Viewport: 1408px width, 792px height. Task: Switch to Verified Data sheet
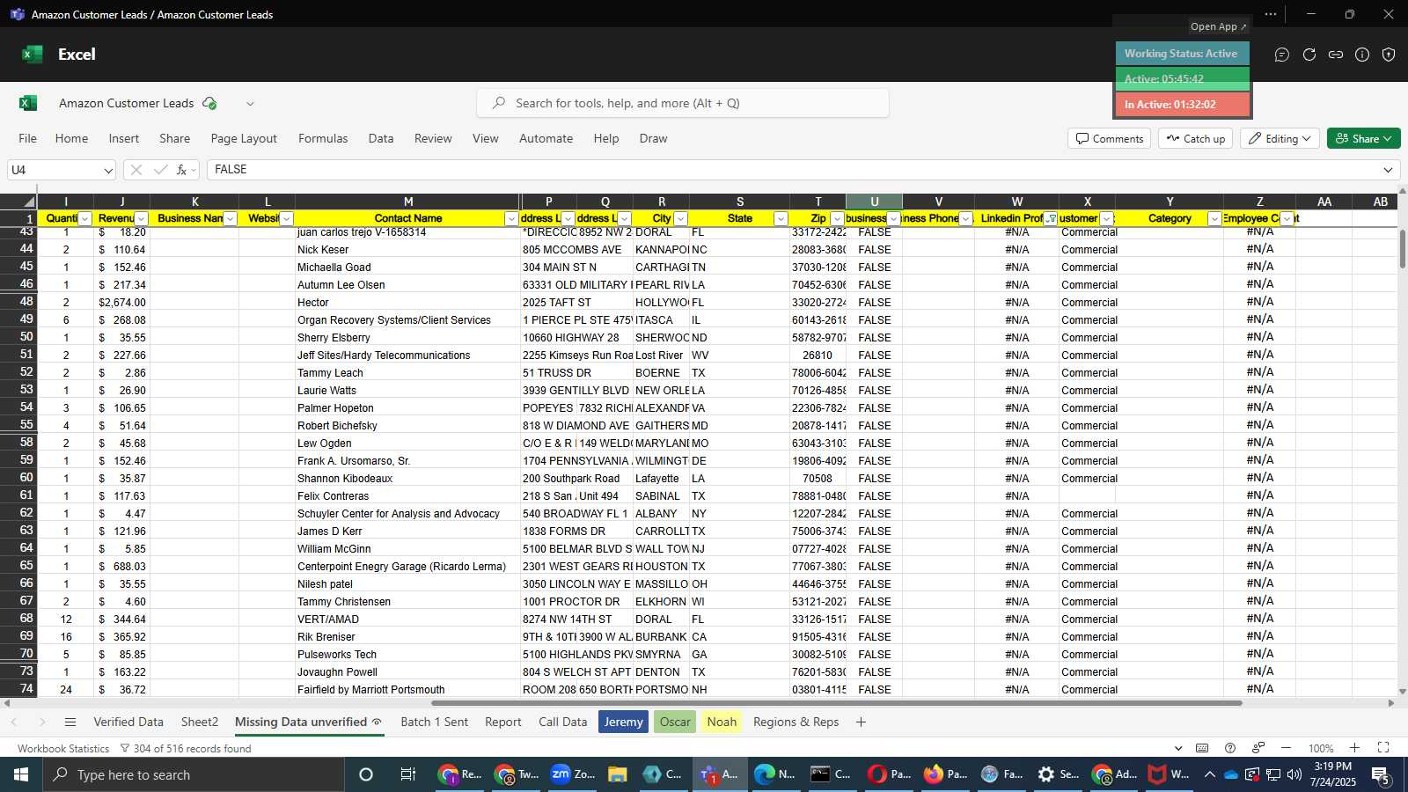click(x=128, y=722)
